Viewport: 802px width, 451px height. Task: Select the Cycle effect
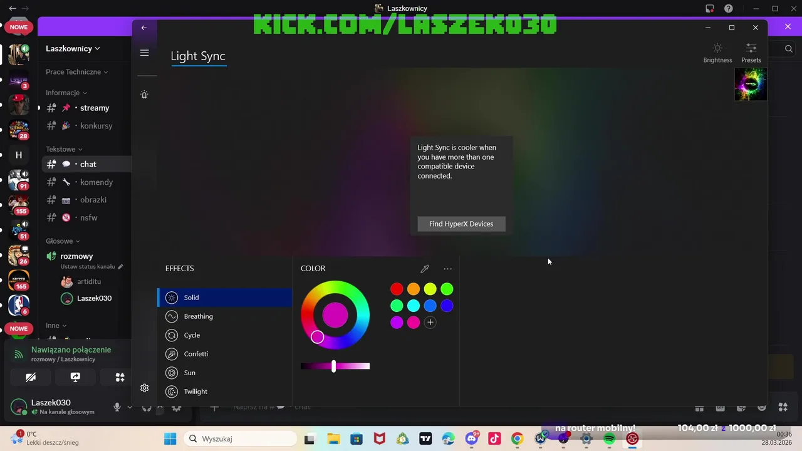click(x=224, y=335)
